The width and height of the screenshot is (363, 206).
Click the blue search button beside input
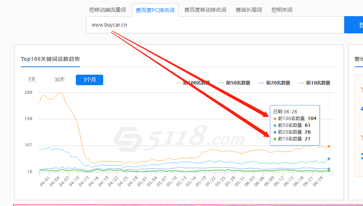click(354, 25)
